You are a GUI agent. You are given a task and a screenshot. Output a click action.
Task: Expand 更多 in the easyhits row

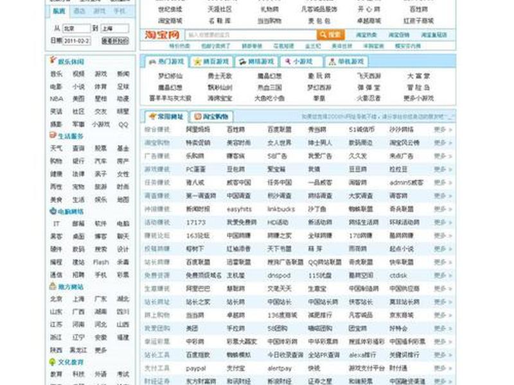(x=443, y=209)
